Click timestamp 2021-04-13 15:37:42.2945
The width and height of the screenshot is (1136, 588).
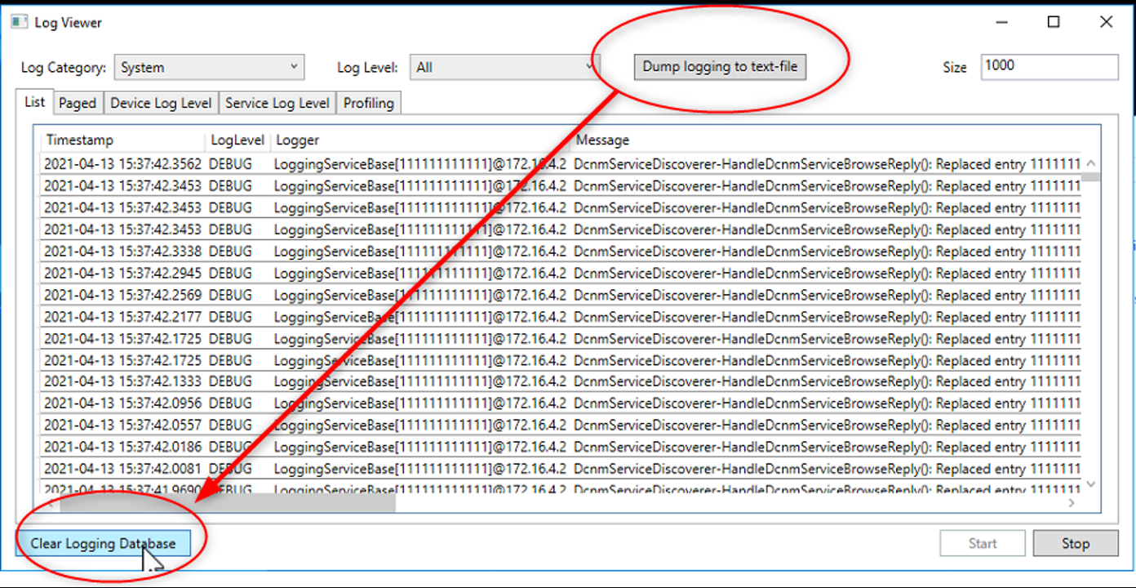point(122,273)
